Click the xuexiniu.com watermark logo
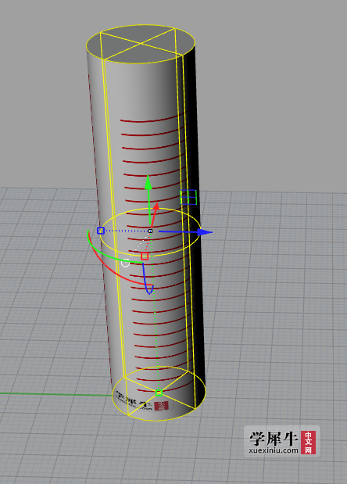Screen dimensions: 347x484 [x=282, y=442]
